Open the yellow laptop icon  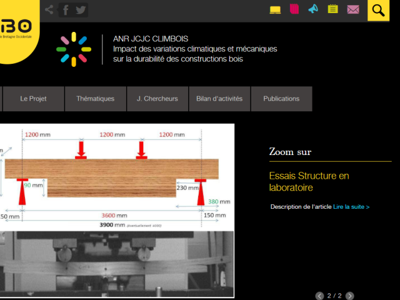pos(275,10)
